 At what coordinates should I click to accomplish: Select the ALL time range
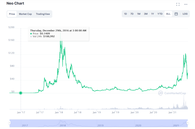[168, 14]
